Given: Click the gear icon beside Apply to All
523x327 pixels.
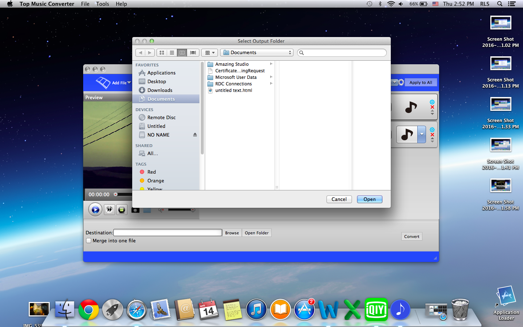Looking at the screenshot, I should tap(401, 82).
